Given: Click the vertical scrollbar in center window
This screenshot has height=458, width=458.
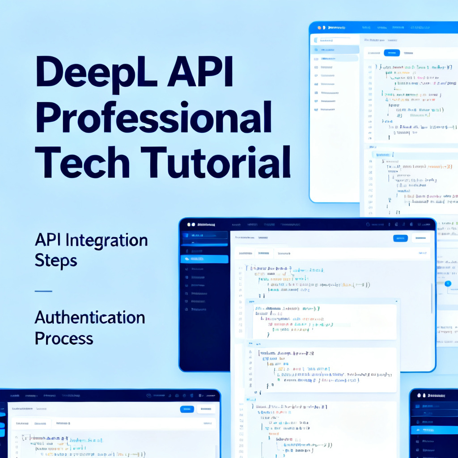Looking at the screenshot, I should click(x=432, y=298).
